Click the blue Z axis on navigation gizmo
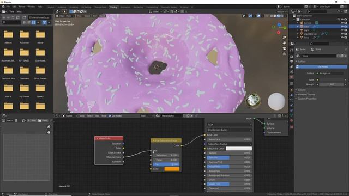349x196 pixels. [x=279, y=24]
